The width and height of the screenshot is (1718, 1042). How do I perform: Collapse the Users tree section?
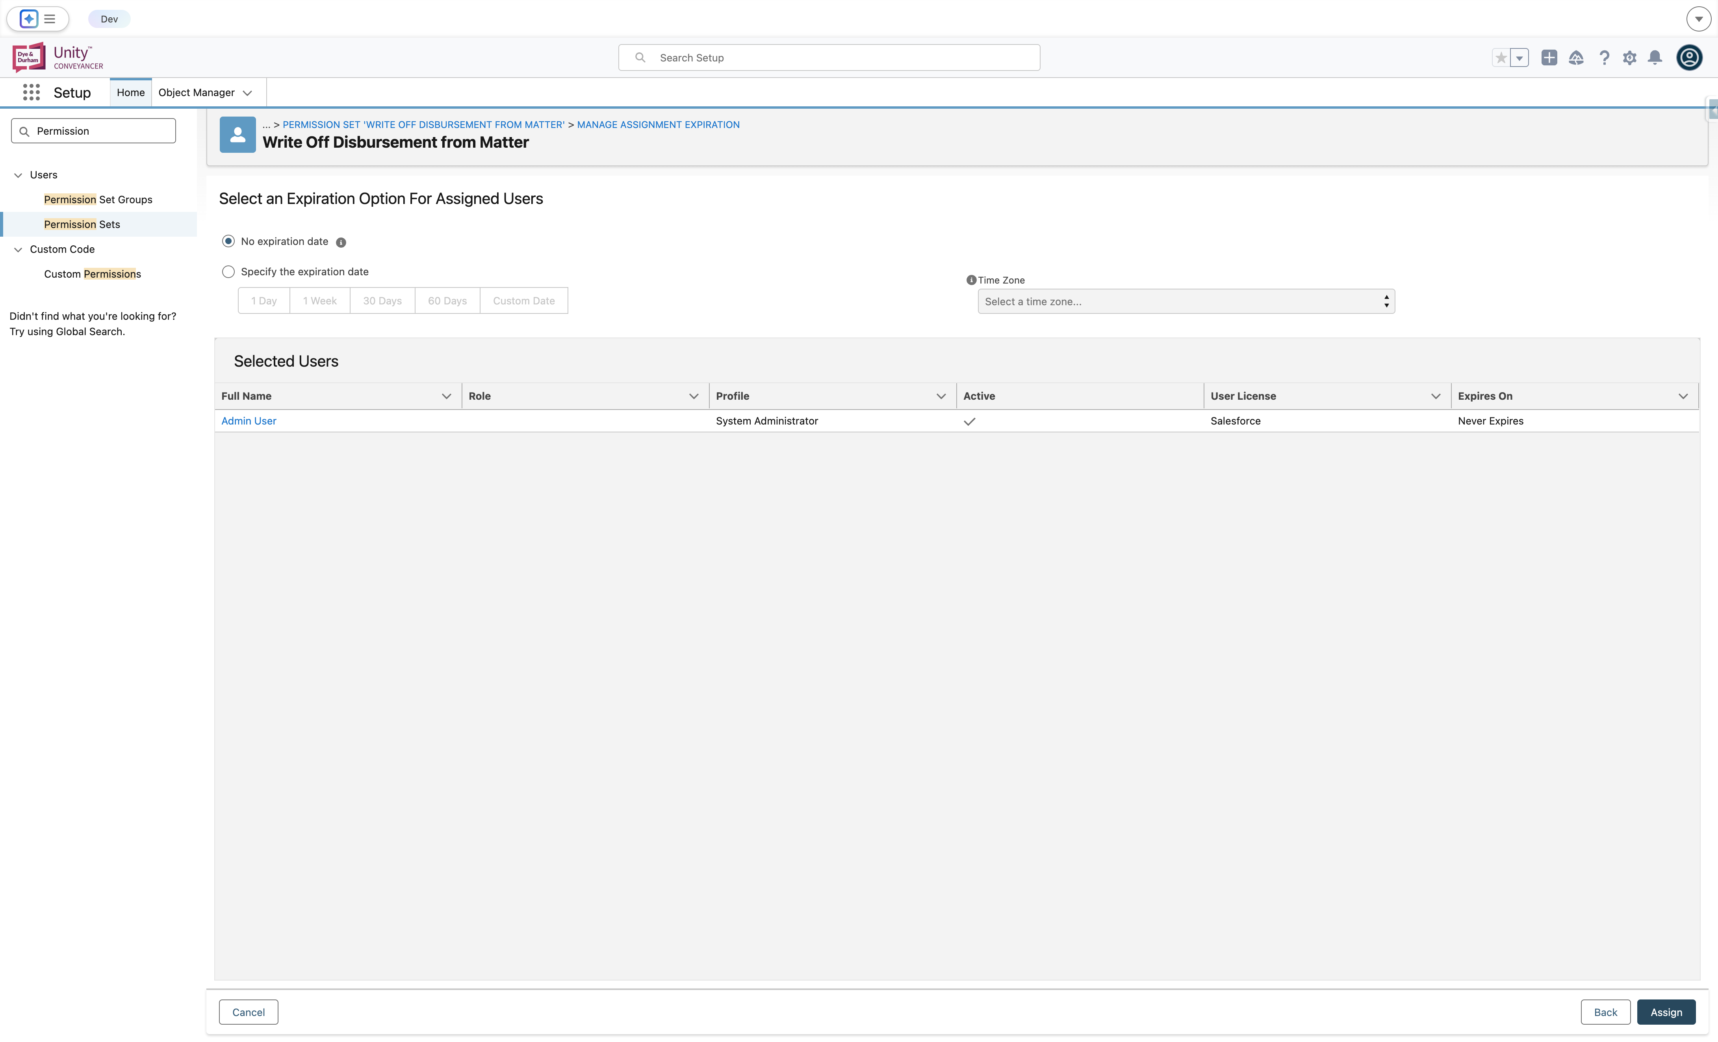tap(18, 175)
